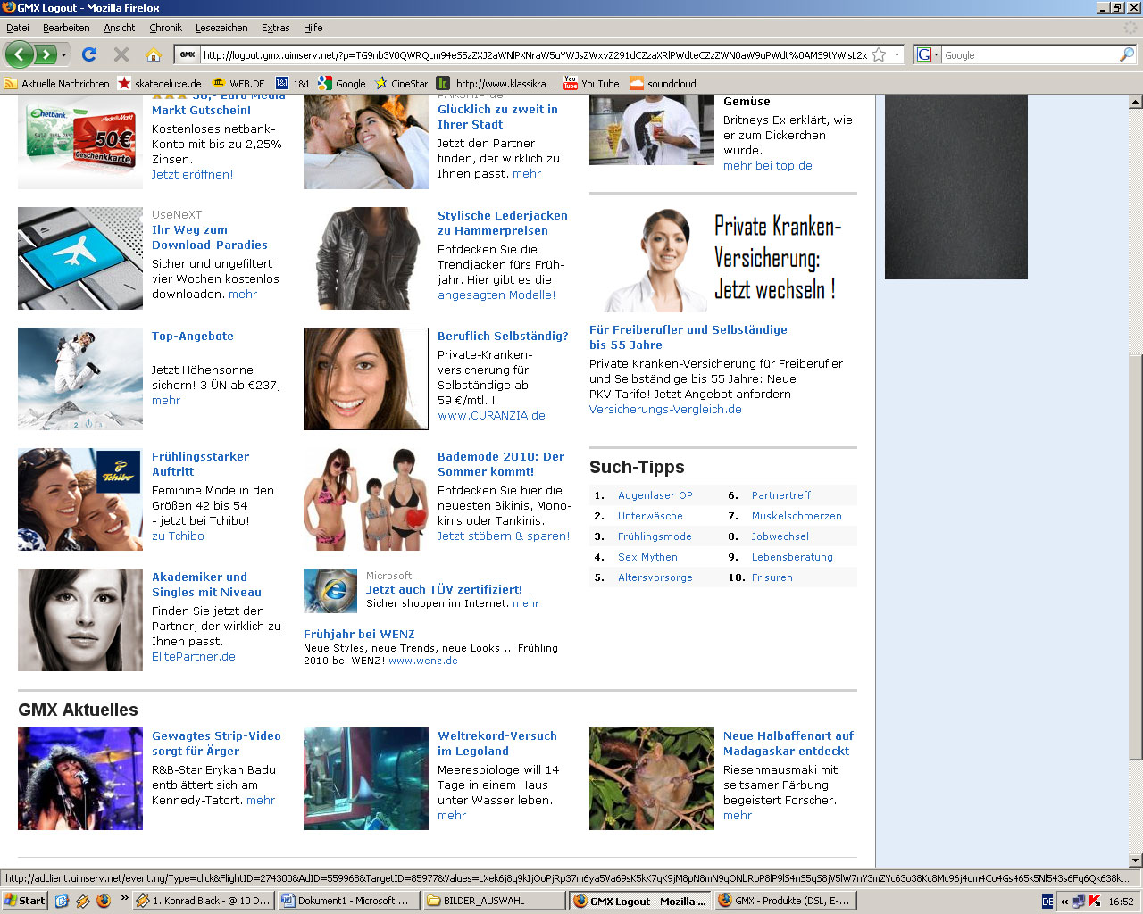Open the www.CURANZIA.de link
The width and height of the screenshot is (1143, 914).
tap(491, 415)
